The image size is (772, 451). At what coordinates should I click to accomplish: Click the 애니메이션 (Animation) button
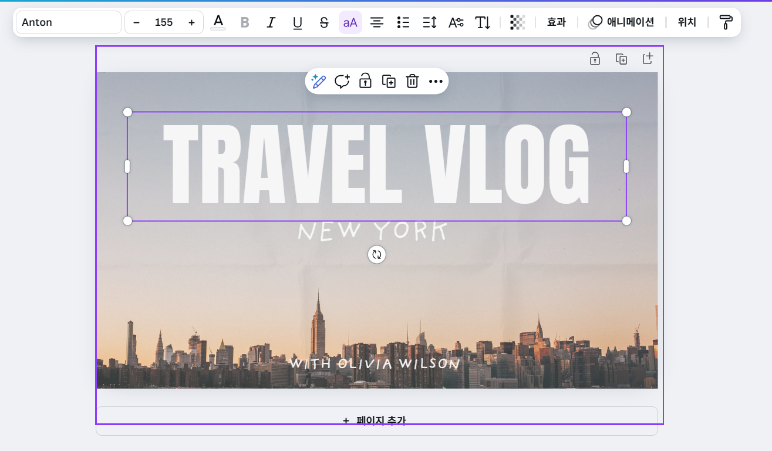pyautogui.click(x=621, y=22)
